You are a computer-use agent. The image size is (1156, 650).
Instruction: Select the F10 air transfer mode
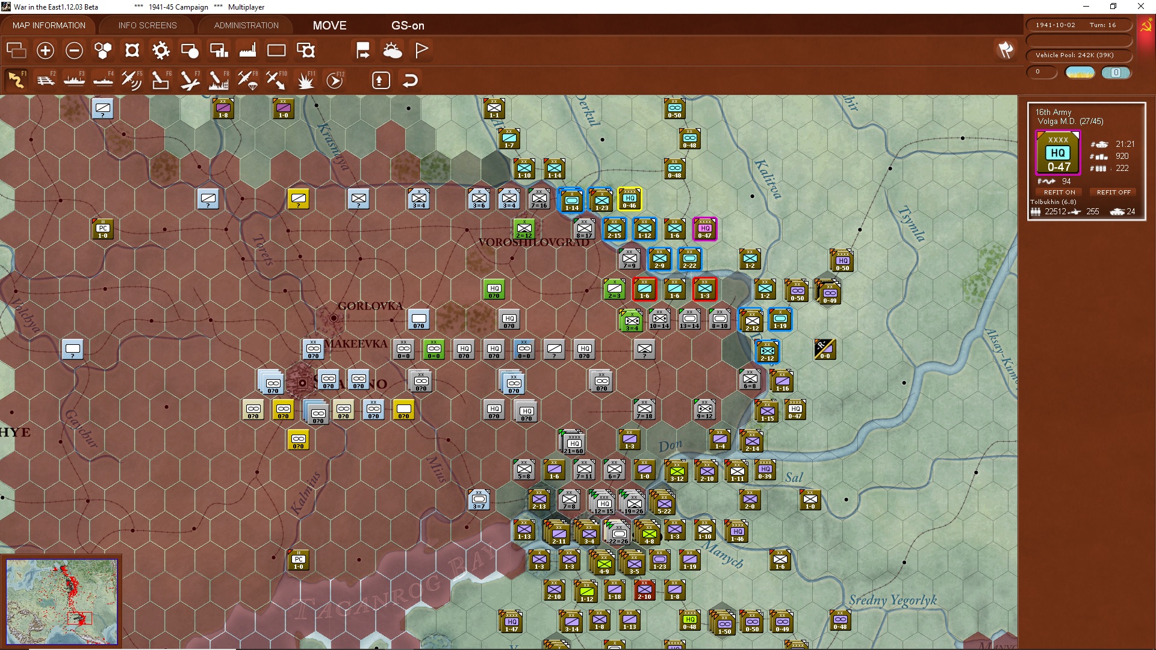pyautogui.click(x=276, y=80)
